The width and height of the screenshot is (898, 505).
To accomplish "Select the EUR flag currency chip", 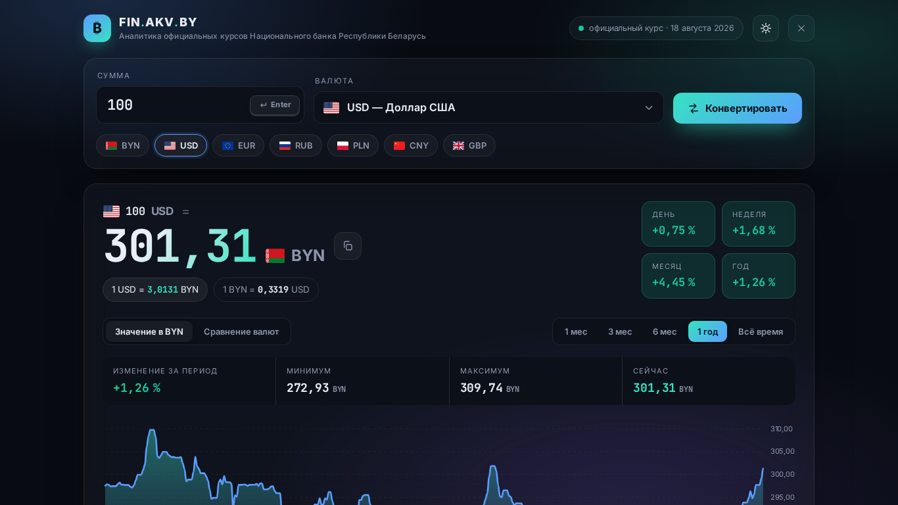I will (238, 145).
